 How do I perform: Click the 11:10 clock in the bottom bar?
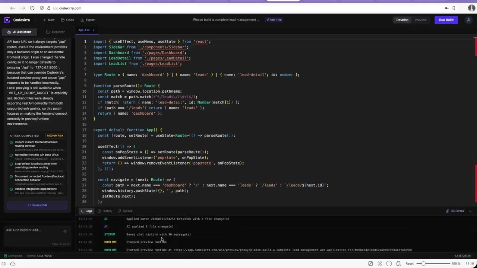tap(470, 264)
